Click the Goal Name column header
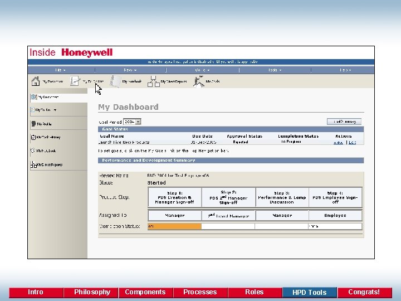Screen dimensions: 401x301 (112, 136)
